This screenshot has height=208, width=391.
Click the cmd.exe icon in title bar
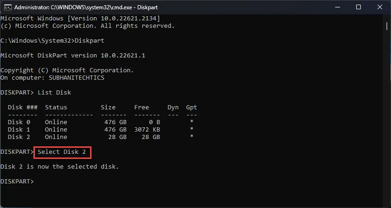tap(8, 7)
